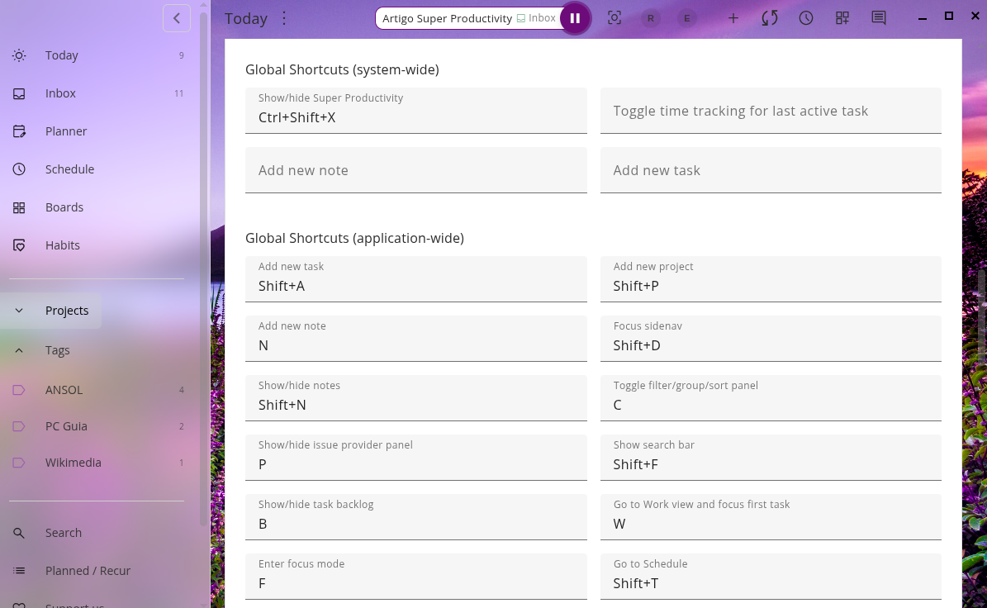The image size is (987, 608).
Task: Open the grid-plus panel icon in the header
Action: 842,18
